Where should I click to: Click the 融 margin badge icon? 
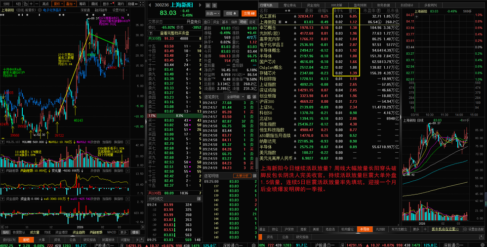(208, 5)
